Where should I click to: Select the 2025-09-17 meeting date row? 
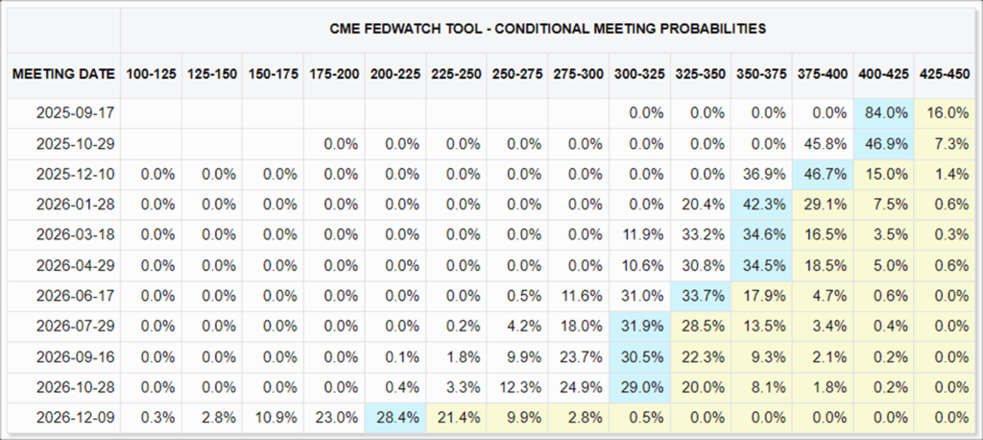click(491, 113)
